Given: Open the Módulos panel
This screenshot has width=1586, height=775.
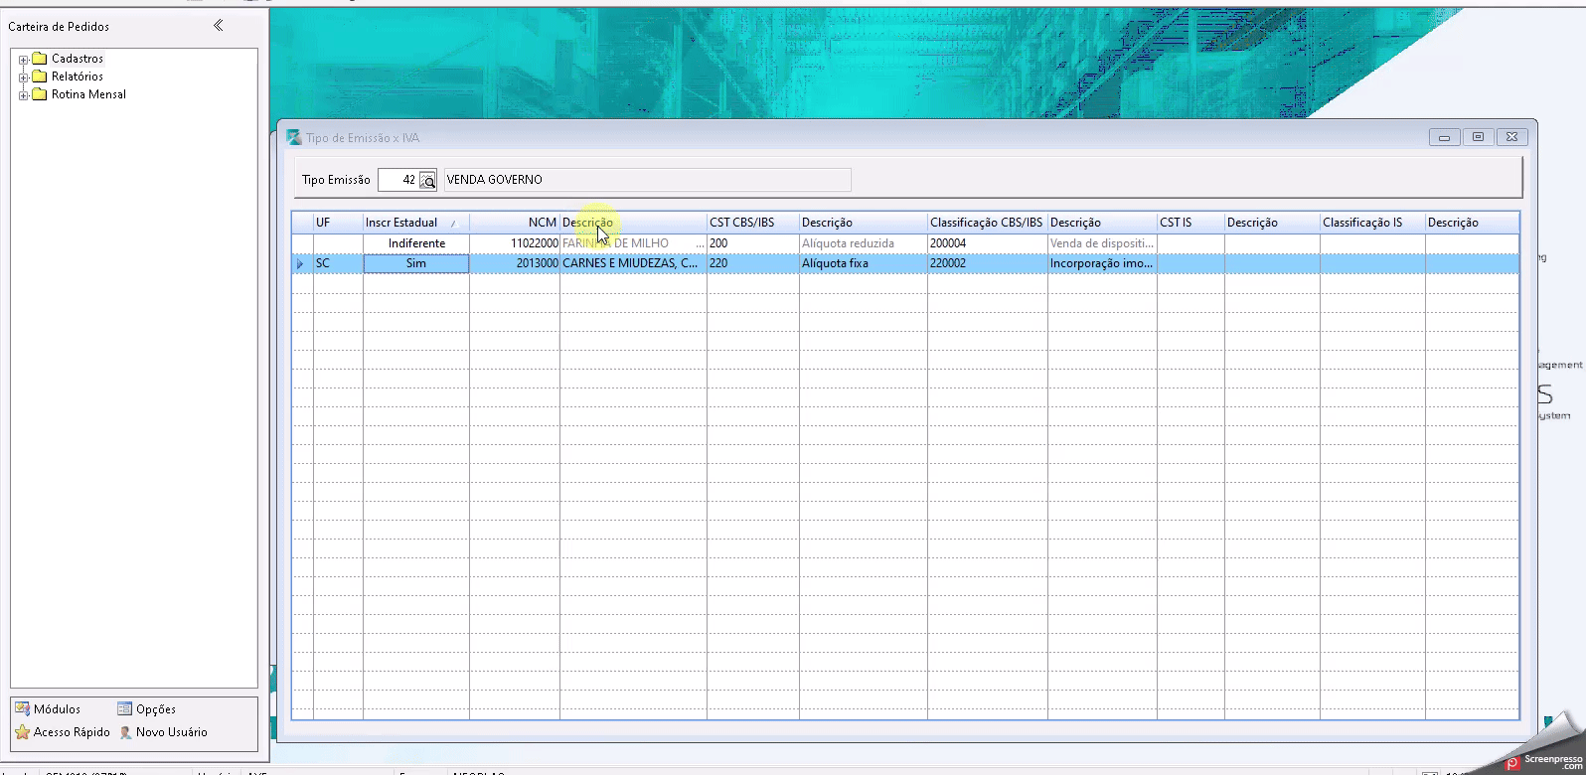Looking at the screenshot, I should click(x=48, y=708).
